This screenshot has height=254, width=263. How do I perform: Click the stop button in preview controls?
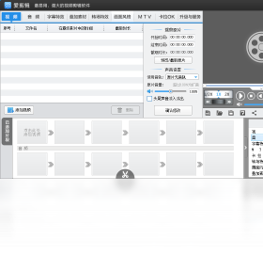pos(251,96)
